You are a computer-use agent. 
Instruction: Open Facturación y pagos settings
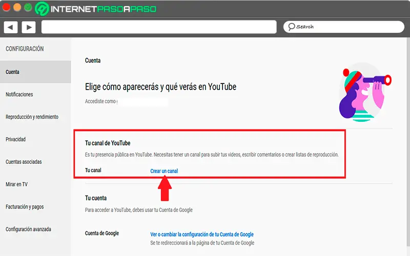(25, 207)
